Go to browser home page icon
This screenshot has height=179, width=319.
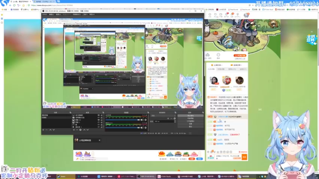pos(24,5)
